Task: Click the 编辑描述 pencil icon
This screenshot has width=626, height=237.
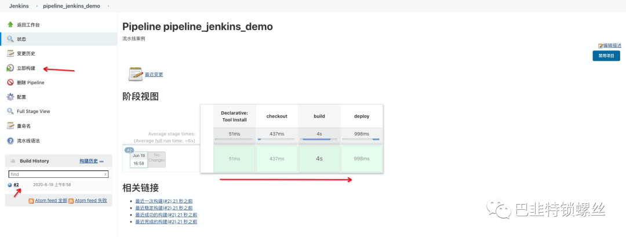Action: point(600,46)
